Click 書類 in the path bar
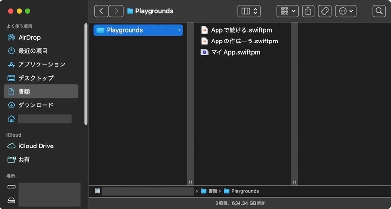 pyautogui.click(x=209, y=191)
